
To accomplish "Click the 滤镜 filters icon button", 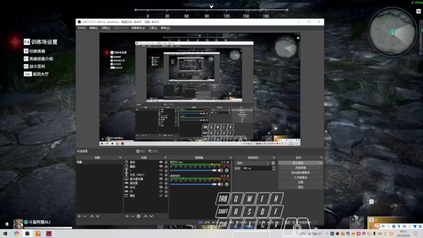I will tap(153, 151).
